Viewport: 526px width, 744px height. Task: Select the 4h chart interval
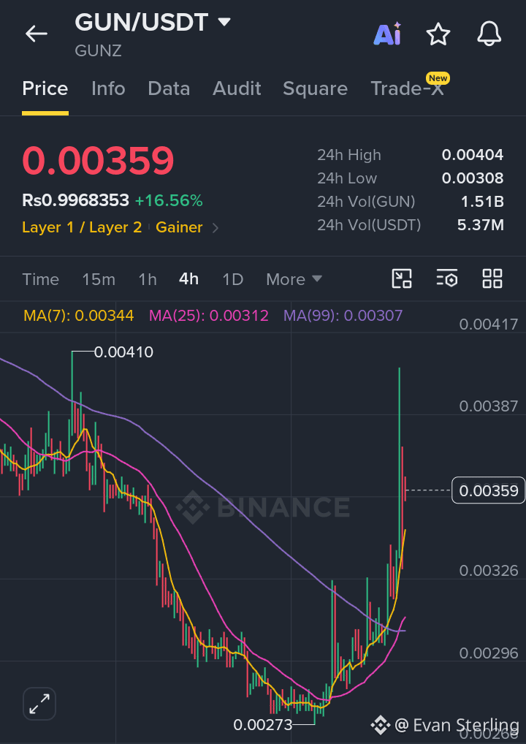point(188,279)
